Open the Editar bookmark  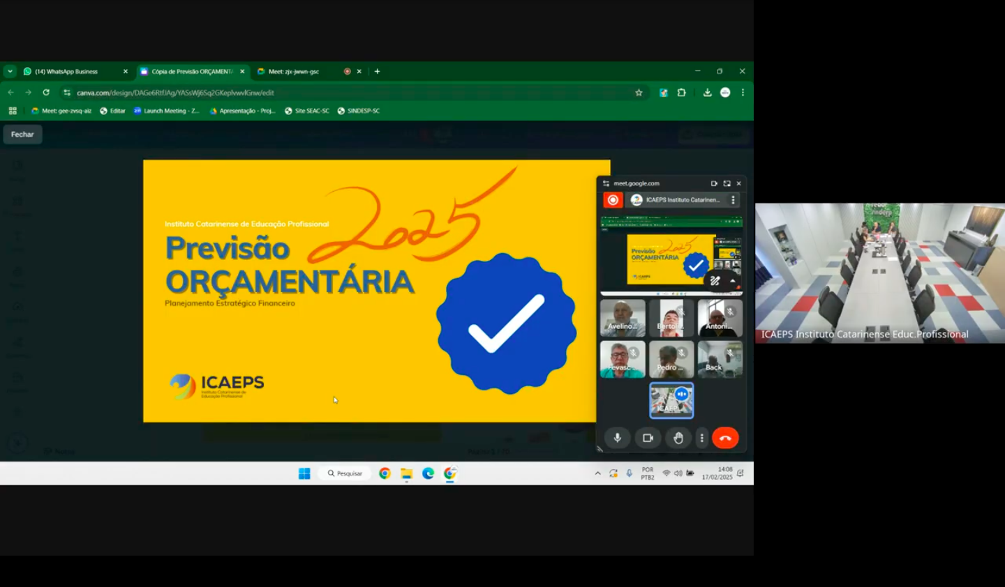click(112, 111)
